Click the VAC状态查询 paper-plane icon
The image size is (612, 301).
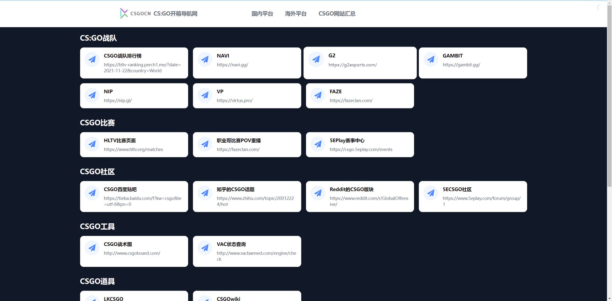(x=205, y=248)
